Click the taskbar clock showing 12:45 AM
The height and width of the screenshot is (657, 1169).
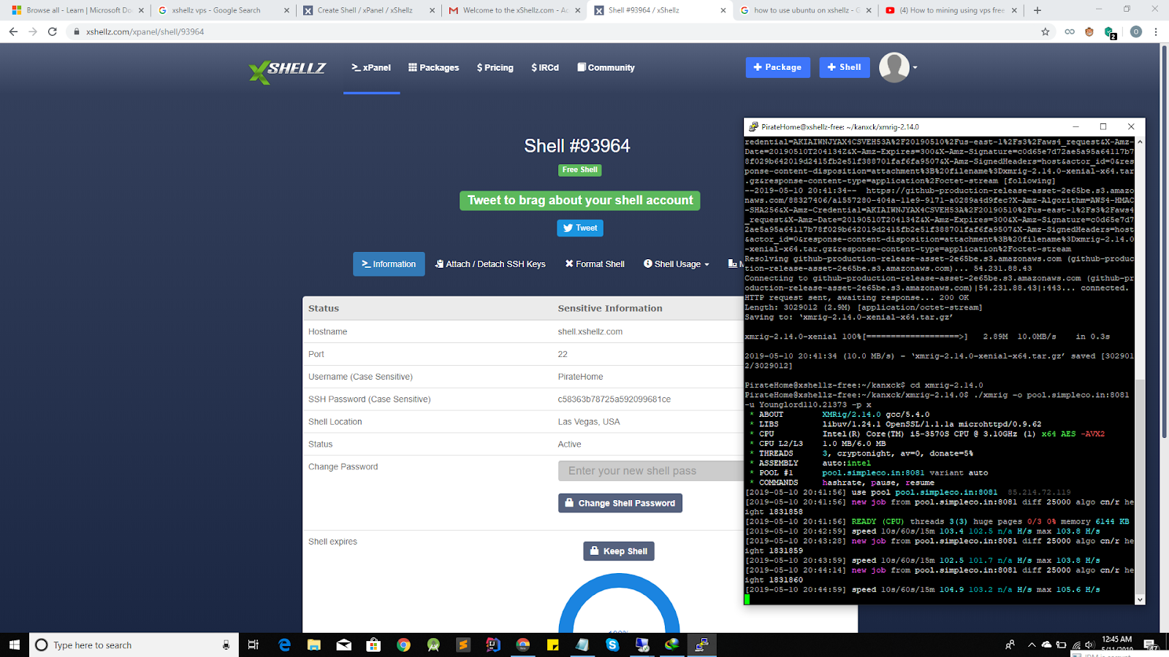[x=1116, y=644]
